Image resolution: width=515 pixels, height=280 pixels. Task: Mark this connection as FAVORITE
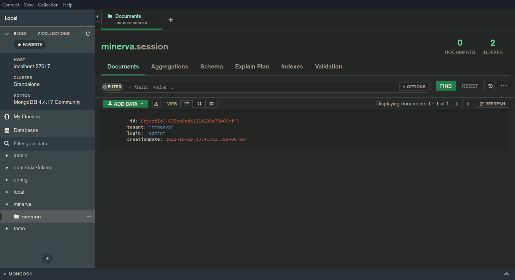tap(30, 44)
